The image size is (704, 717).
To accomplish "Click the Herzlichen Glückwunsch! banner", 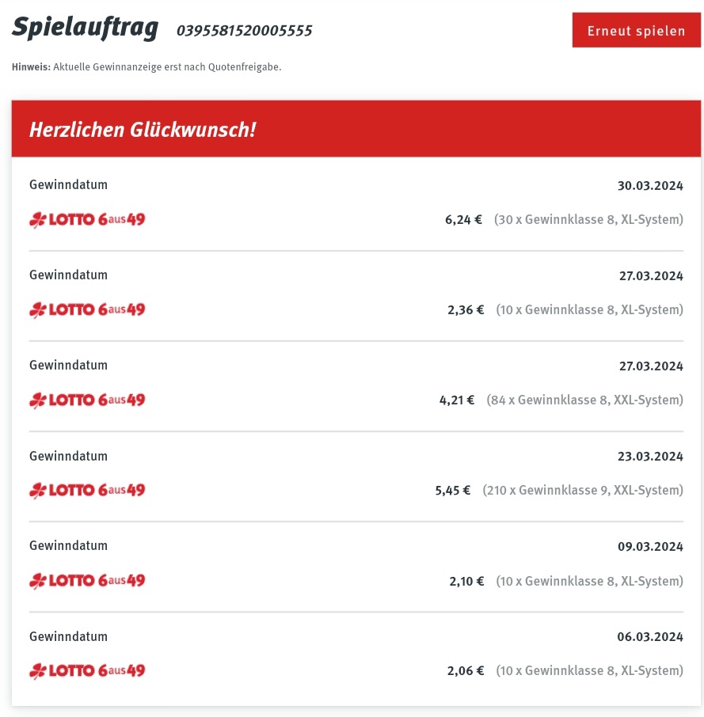I will (356, 129).
